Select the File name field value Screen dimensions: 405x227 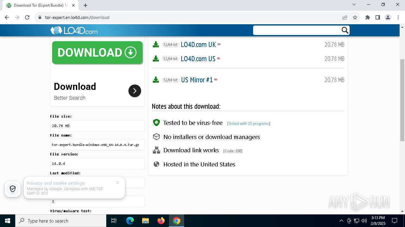click(x=97, y=145)
